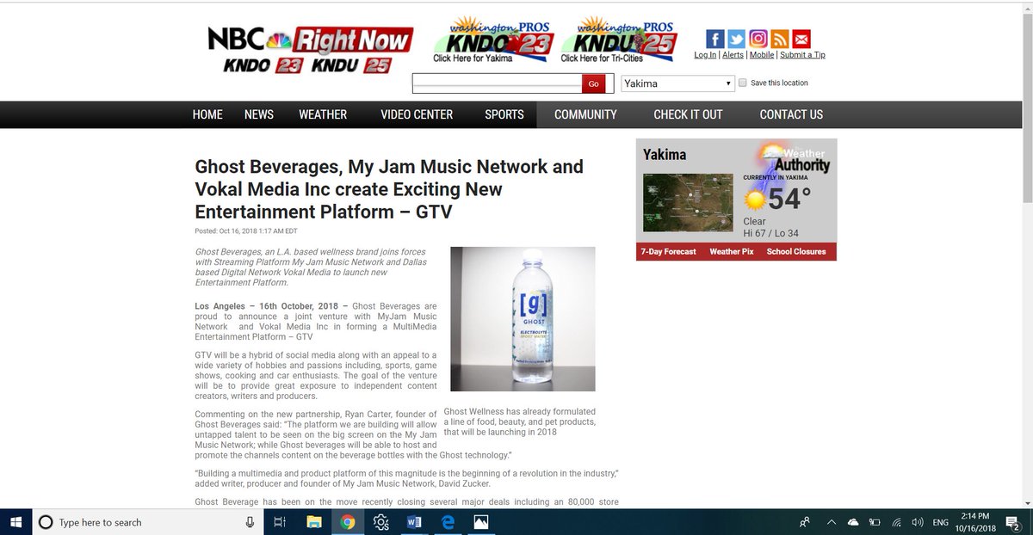The width and height of the screenshot is (1033, 535).
Task: Click the Ghost water bottle image
Action: [523, 320]
